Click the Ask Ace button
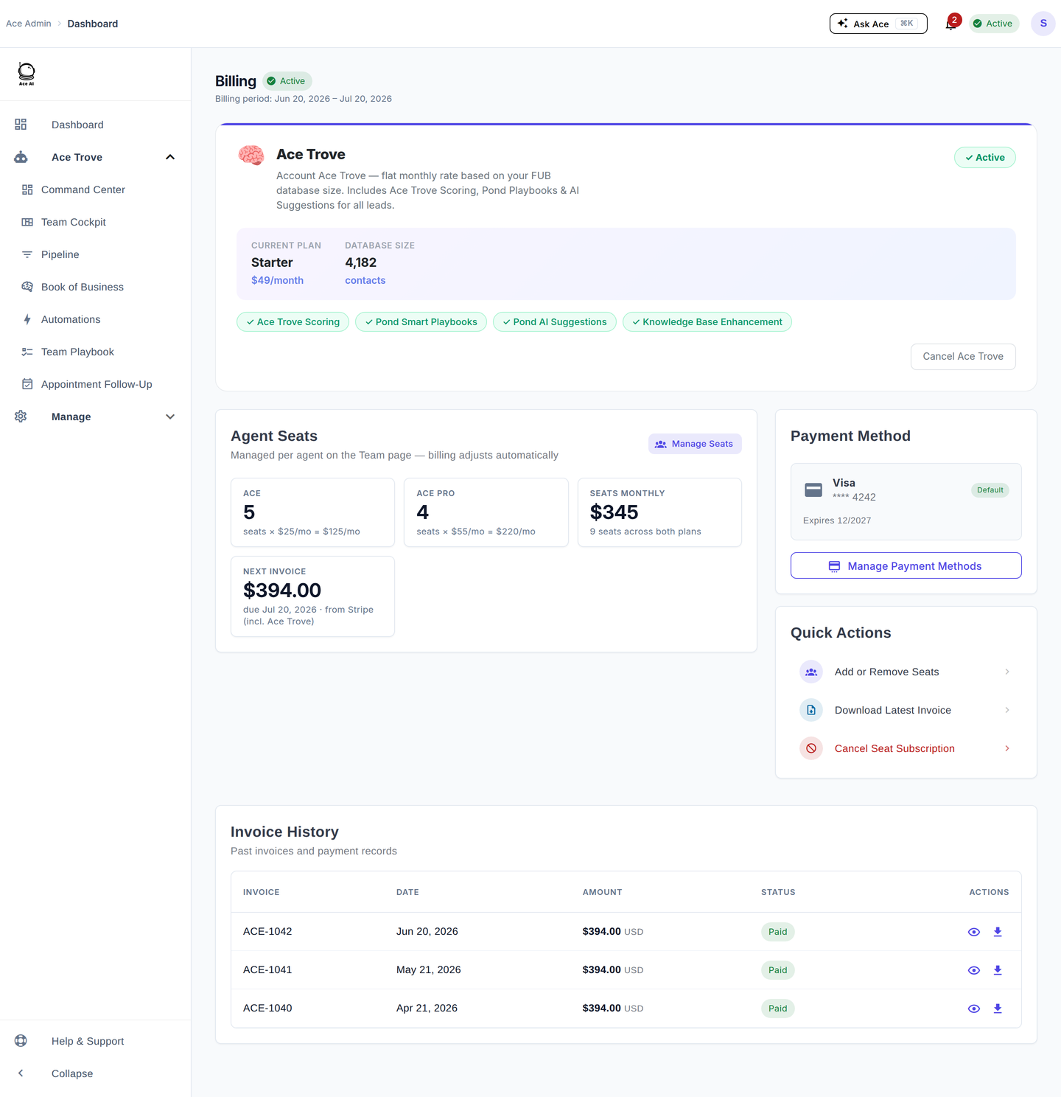 pos(878,24)
